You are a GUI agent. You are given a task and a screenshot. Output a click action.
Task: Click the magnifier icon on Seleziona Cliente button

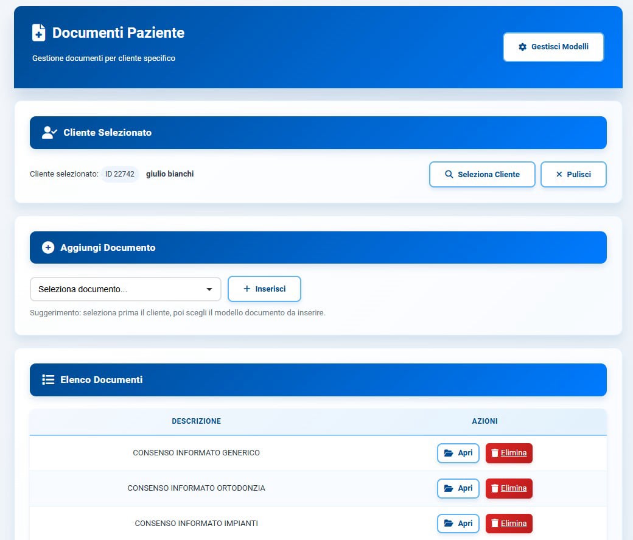point(449,174)
